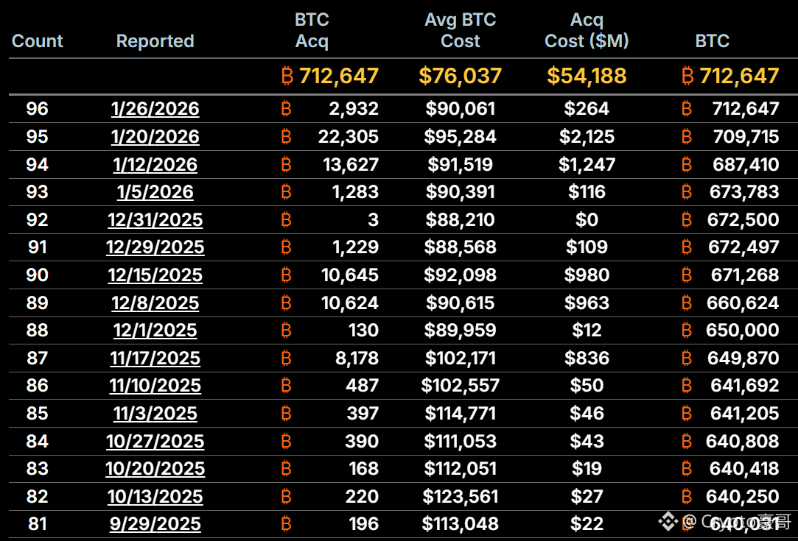Click the 12/31/2025 date link
Image resolution: width=798 pixels, height=541 pixels.
pos(155,220)
